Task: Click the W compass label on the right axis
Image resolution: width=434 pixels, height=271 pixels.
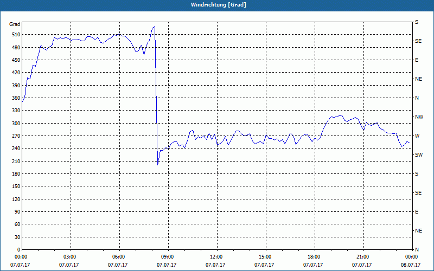Action: point(417,136)
